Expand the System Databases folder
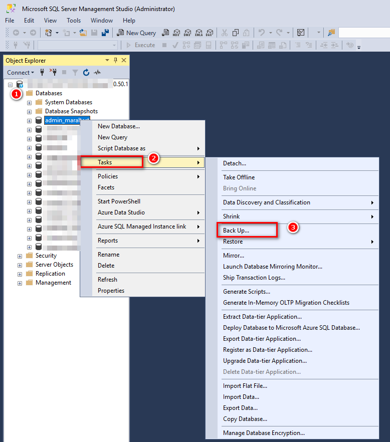Image resolution: width=390 pixels, height=442 pixels. click(30, 103)
